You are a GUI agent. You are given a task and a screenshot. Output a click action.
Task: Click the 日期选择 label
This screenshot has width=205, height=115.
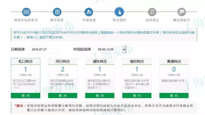[x=18, y=50]
